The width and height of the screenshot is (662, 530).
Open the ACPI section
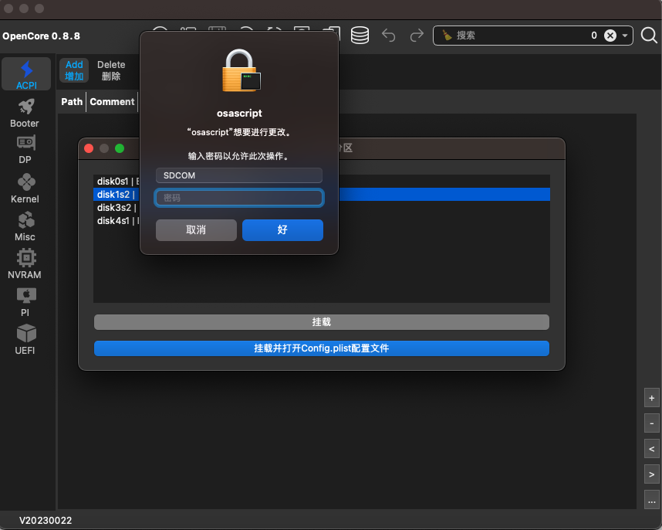[26, 74]
